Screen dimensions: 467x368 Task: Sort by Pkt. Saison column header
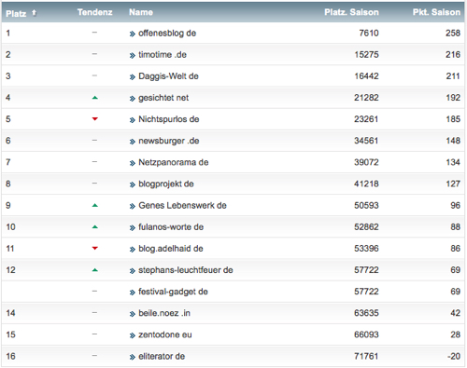pos(436,12)
